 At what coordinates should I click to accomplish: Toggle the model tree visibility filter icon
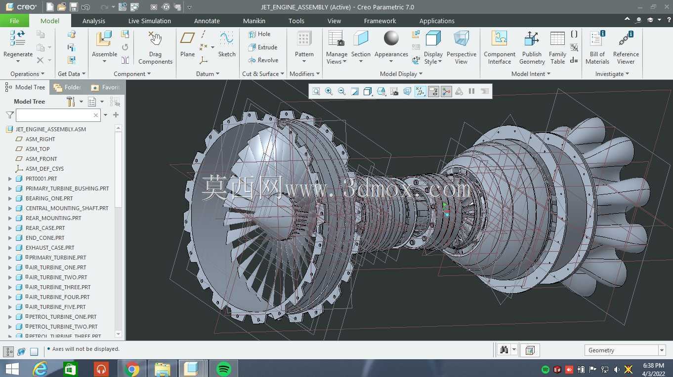(115, 102)
